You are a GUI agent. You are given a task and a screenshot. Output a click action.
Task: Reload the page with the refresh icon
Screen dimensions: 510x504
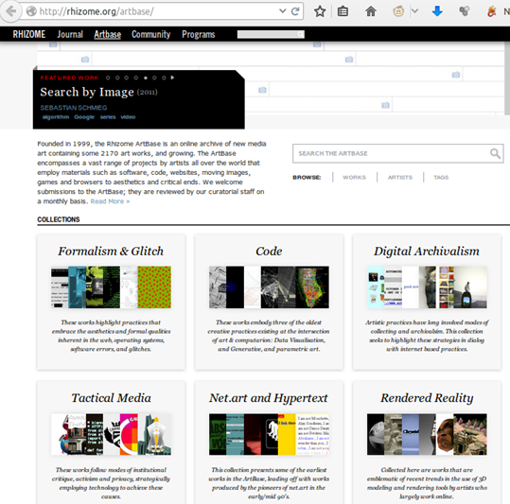(295, 11)
